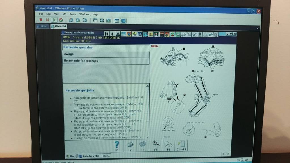Switch to the Home tab
Image resolution: width=290 pixels, height=163 pixels.
(x=42, y=26)
